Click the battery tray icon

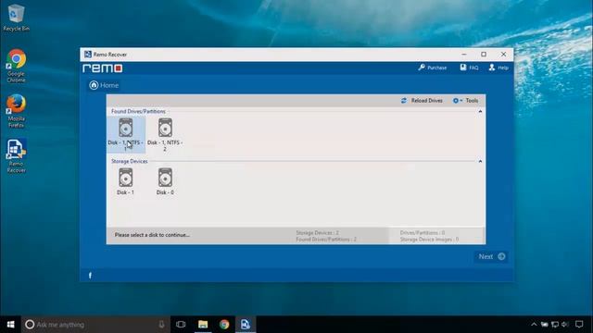coord(544,325)
